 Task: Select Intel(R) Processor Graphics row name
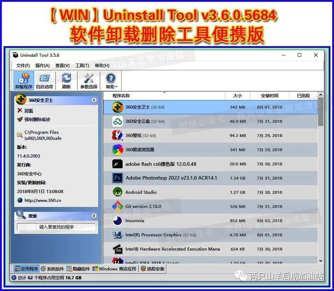(161, 235)
